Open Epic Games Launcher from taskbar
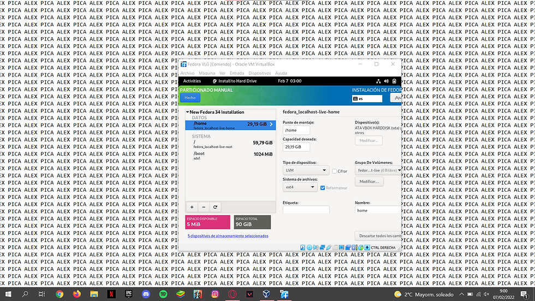 [x=129, y=294]
